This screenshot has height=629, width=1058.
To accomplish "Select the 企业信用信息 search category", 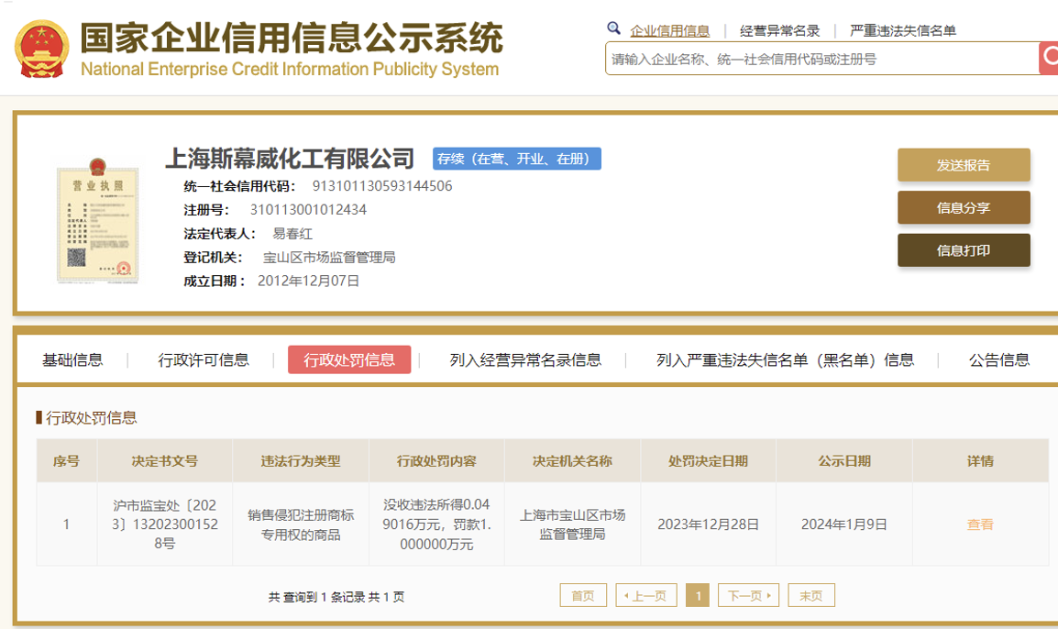I will pyautogui.click(x=669, y=31).
